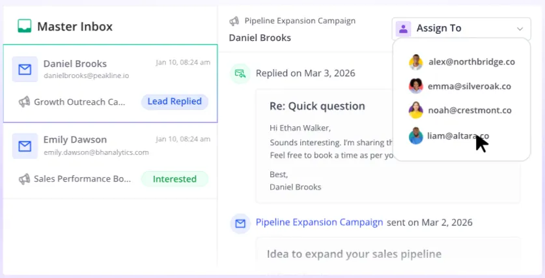Viewport: 545px width, 278px height.
Task: Click the green Master Inbox tray icon
Action: click(24, 26)
